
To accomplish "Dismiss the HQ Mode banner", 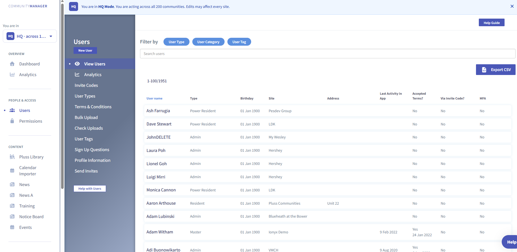I will tap(512, 6).
